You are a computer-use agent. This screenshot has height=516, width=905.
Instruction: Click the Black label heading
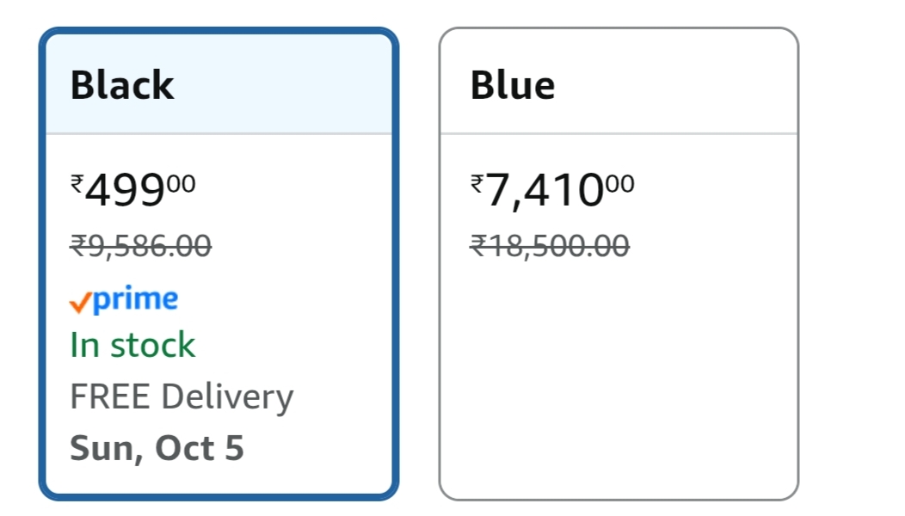click(x=122, y=85)
